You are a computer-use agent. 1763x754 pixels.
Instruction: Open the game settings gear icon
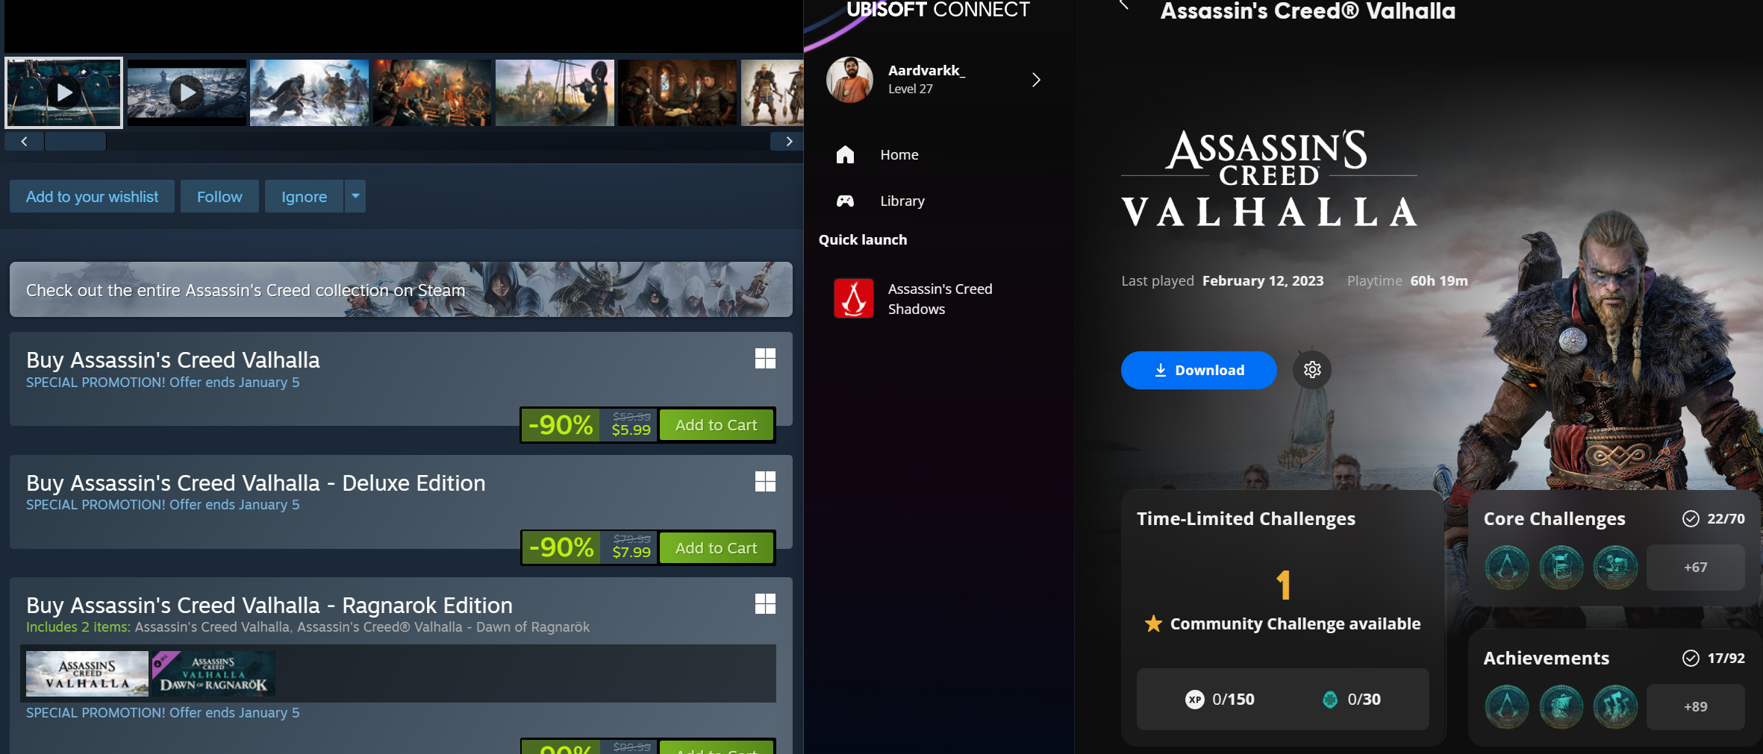coord(1312,370)
